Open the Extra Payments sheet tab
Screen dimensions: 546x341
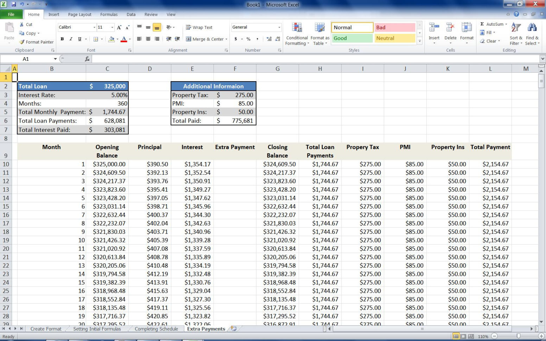(206, 329)
